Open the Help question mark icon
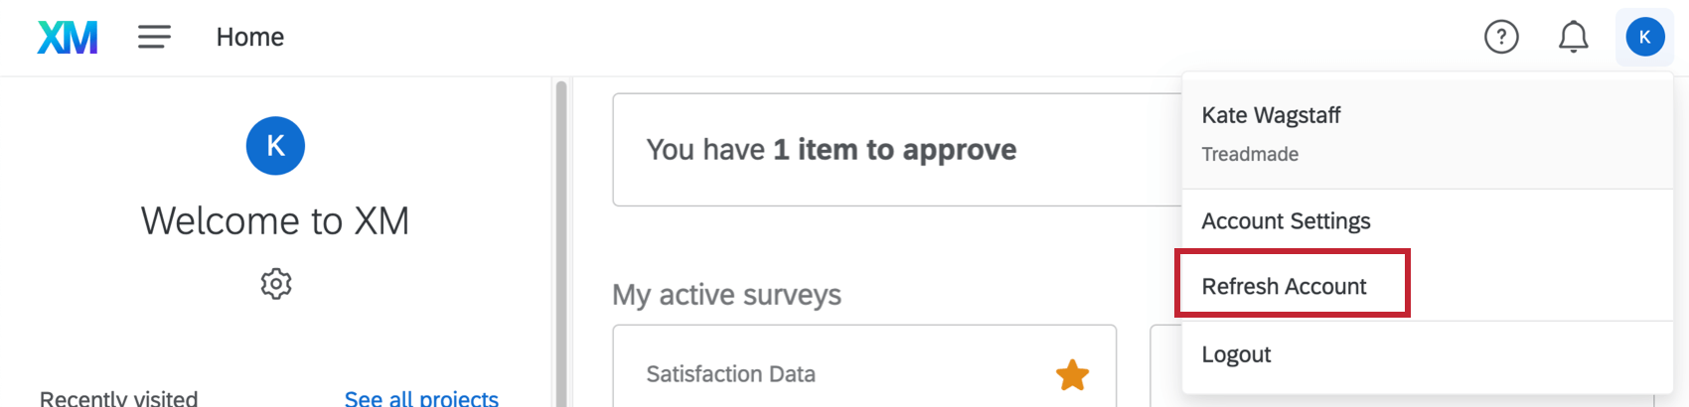The height and width of the screenshot is (407, 1689). click(1501, 38)
